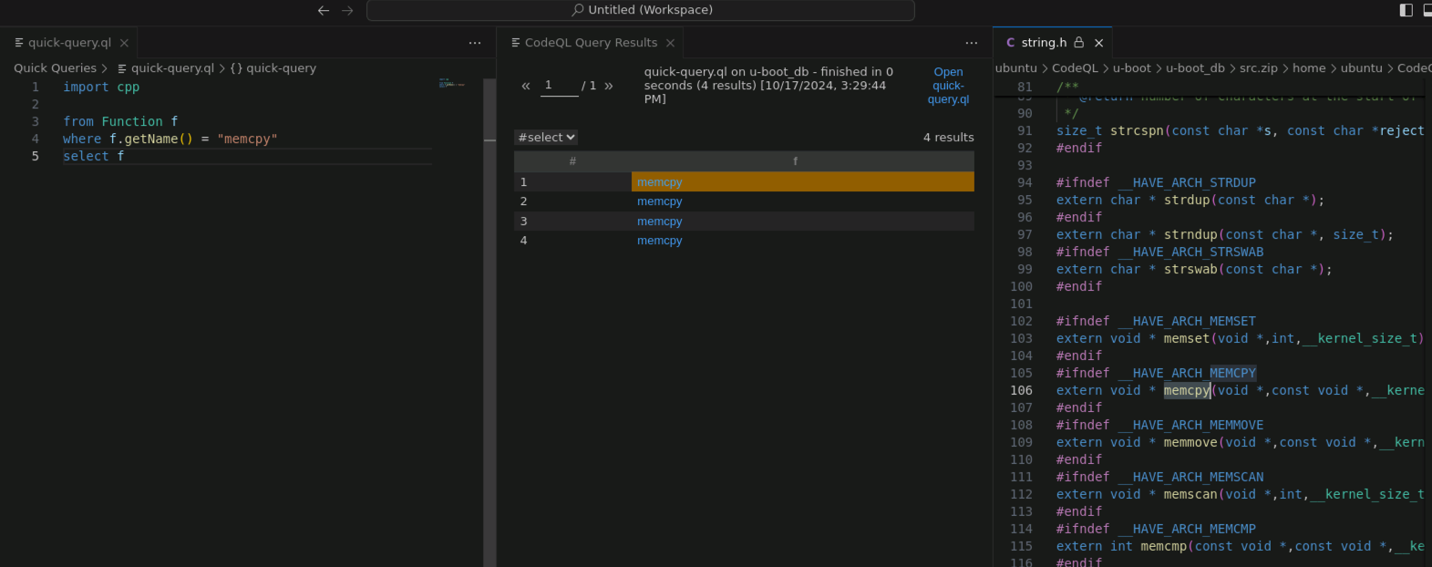Go to the previous results page

[x=526, y=86]
